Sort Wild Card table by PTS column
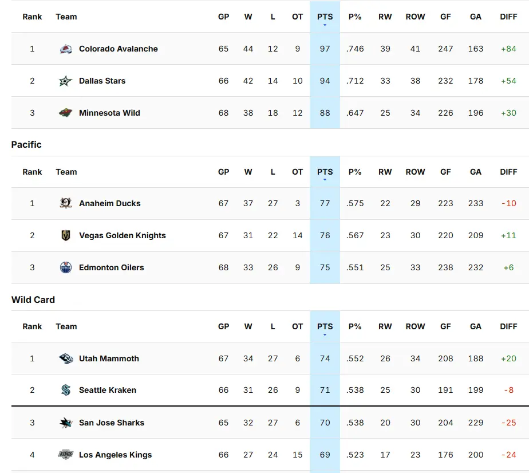This screenshot has height=473, width=529. pyautogui.click(x=325, y=326)
